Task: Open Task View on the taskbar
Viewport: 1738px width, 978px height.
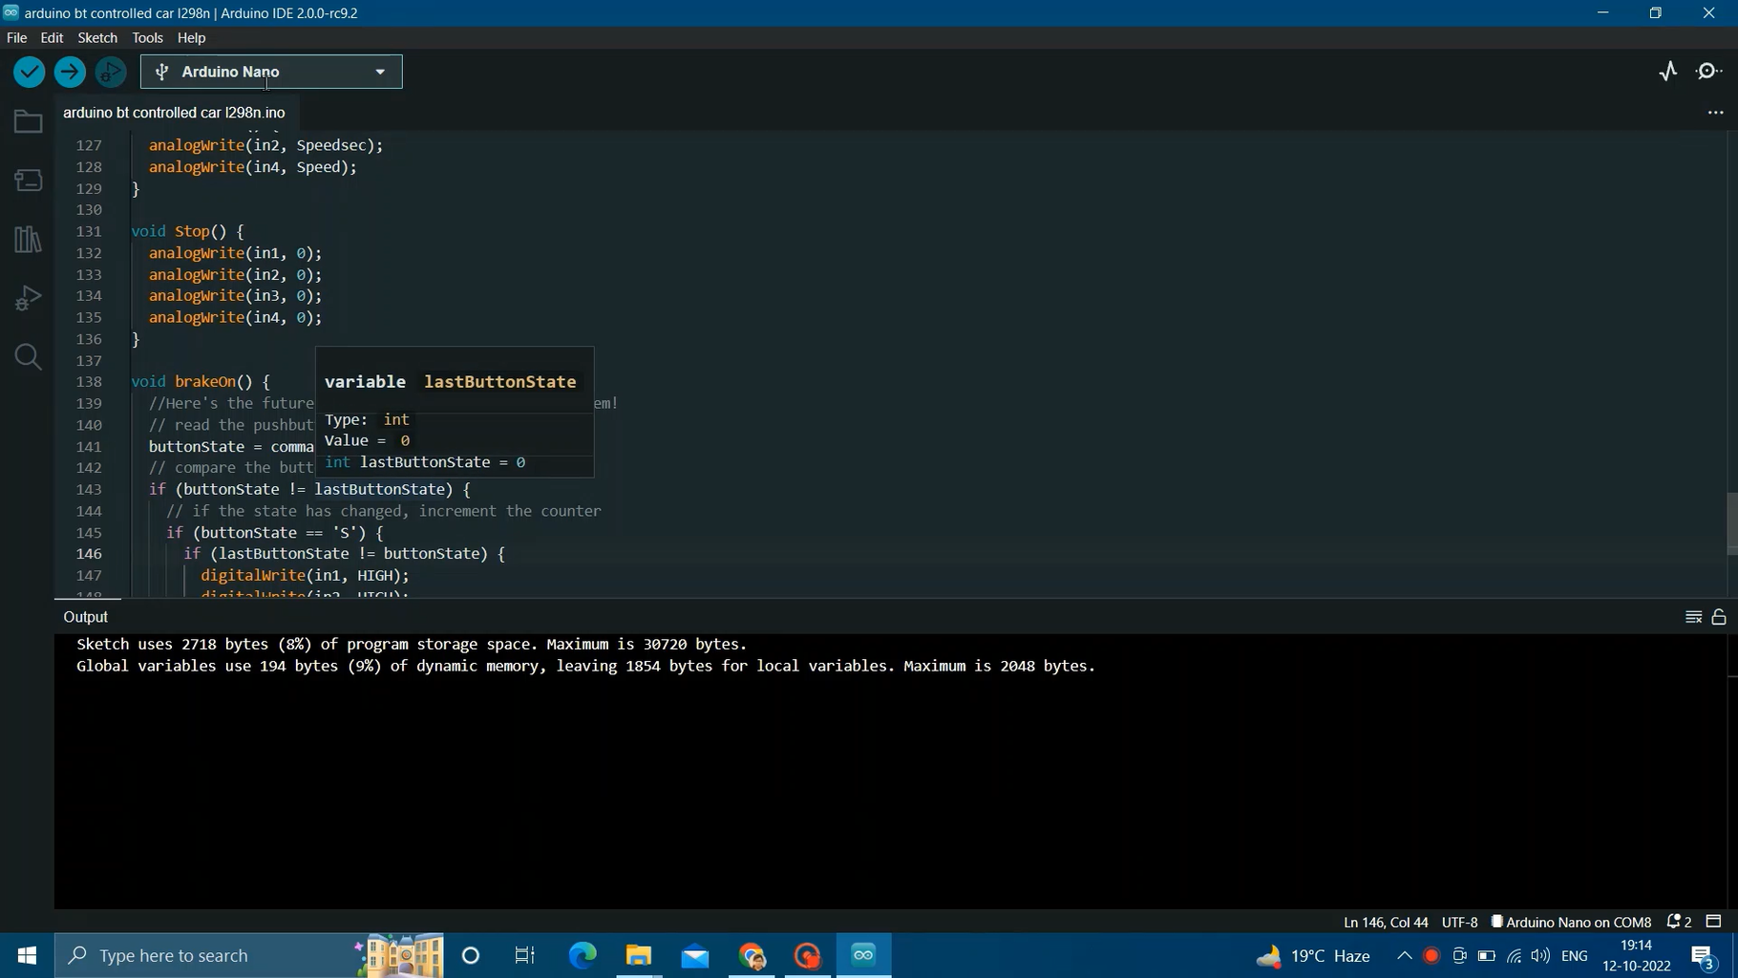Action: [x=525, y=955]
